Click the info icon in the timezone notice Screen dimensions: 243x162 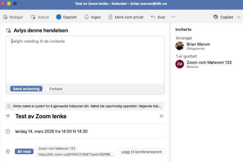[9, 106]
